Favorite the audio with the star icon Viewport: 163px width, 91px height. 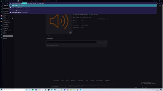pos(46,36)
